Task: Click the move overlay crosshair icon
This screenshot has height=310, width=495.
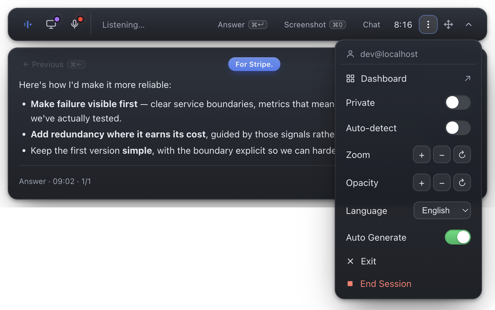Action: point(448,24)
